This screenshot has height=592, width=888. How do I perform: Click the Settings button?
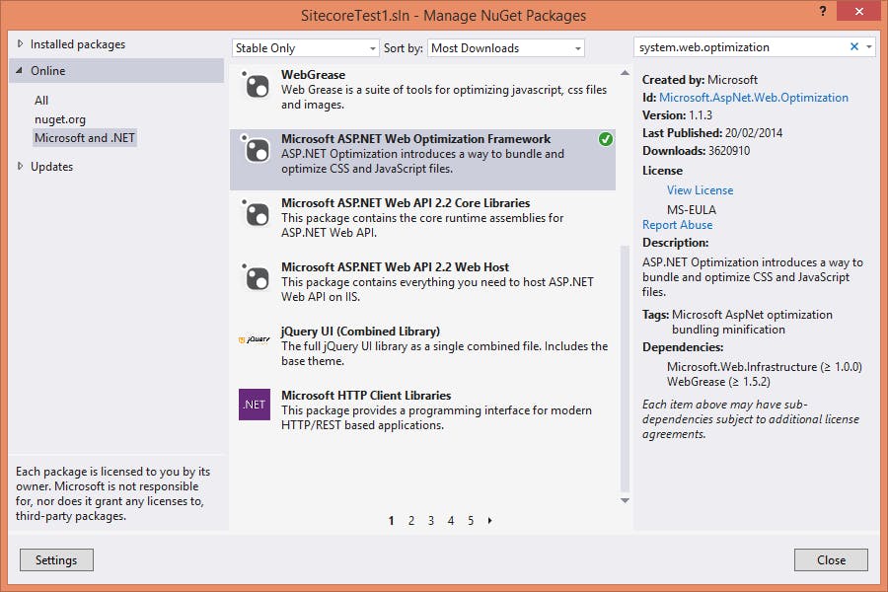click(x=56, y=559)
